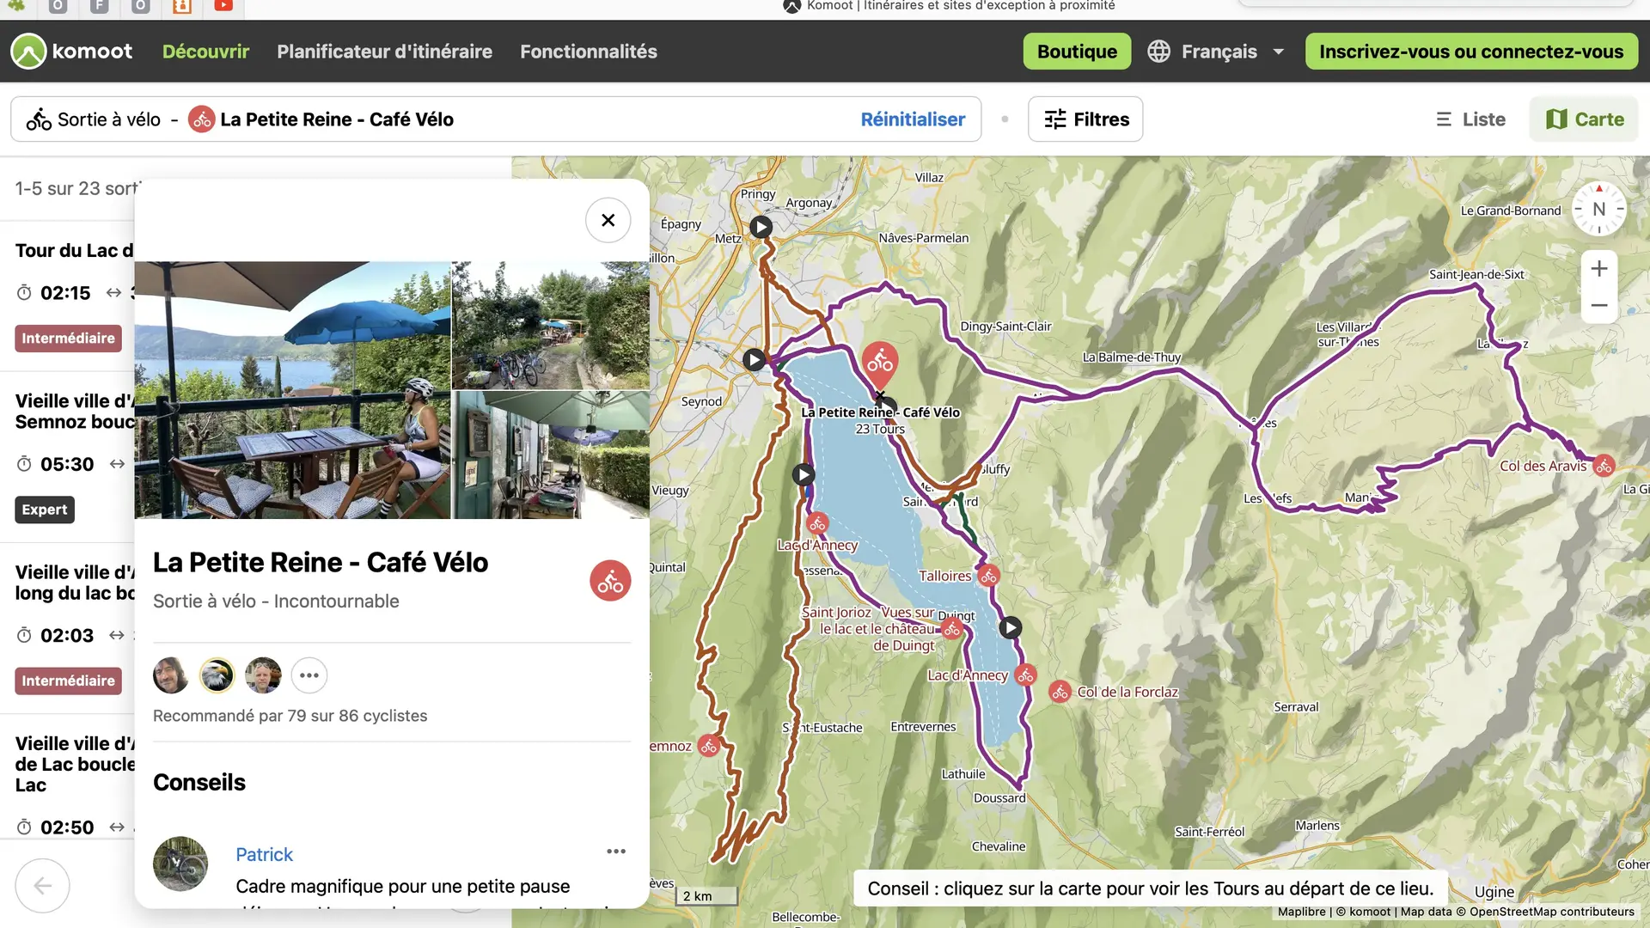Click Talloires bike highlight marker
The image size is (1650, 928).
[989, 577]
